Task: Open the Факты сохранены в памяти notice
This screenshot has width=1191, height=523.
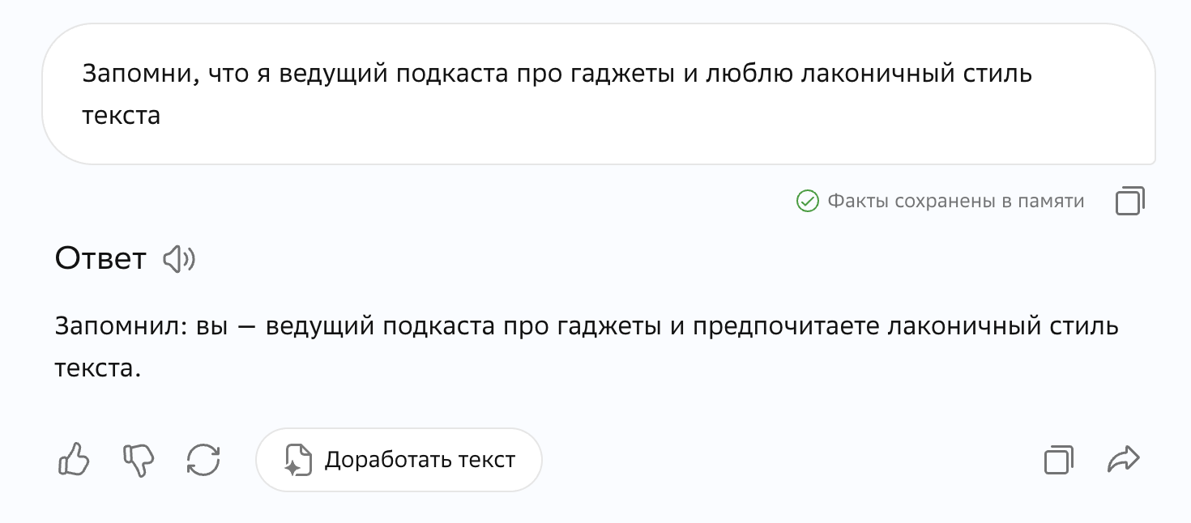Action: click(955, 201)
